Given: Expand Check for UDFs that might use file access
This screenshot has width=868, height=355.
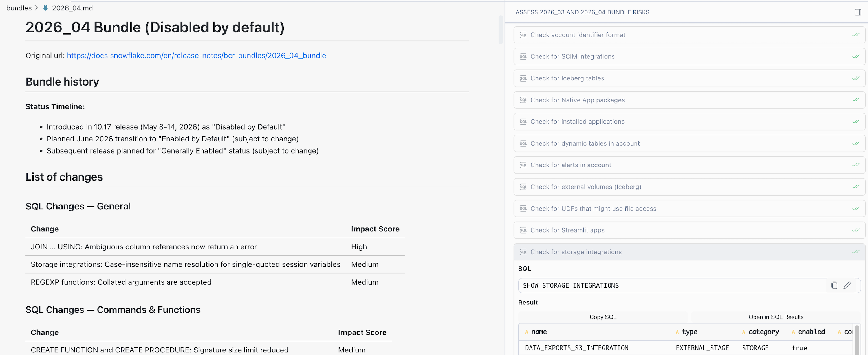Looking at the screenshot, I should coord(689,209).
